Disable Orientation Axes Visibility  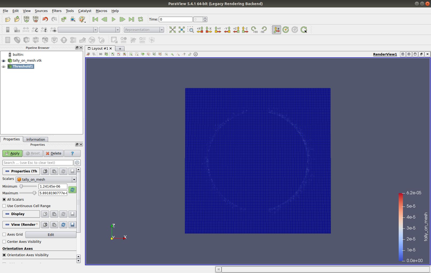click(x=4, y=255)
